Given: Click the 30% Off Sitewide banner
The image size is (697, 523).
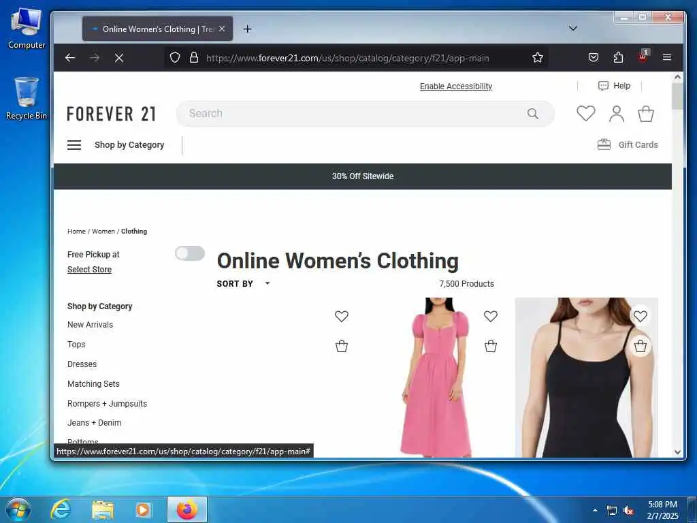Looking at the screenshot, I should (x=363, y=176).
